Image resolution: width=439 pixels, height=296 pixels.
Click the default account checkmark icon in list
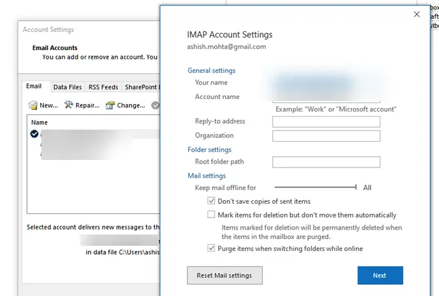tap(34, 134)
